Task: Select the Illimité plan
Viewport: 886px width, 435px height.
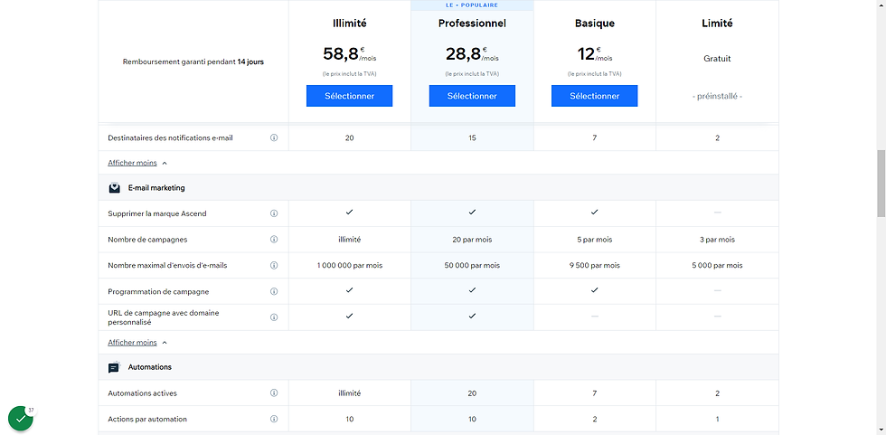Action: point(349,96)
